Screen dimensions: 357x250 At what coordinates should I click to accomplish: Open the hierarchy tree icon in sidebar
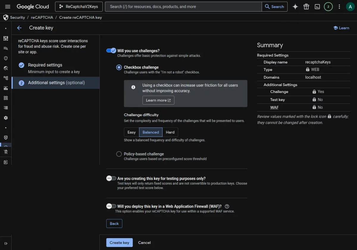[x=6, y=78]
